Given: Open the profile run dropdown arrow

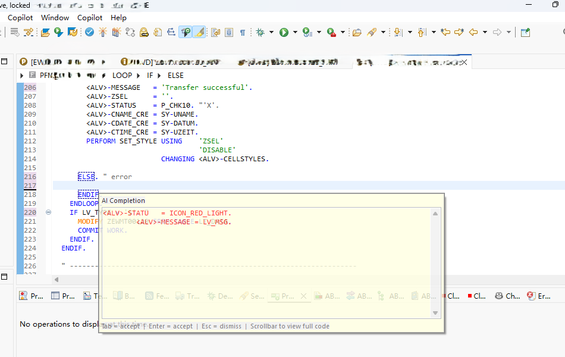Looking at the screenshot, I should 319,33.
